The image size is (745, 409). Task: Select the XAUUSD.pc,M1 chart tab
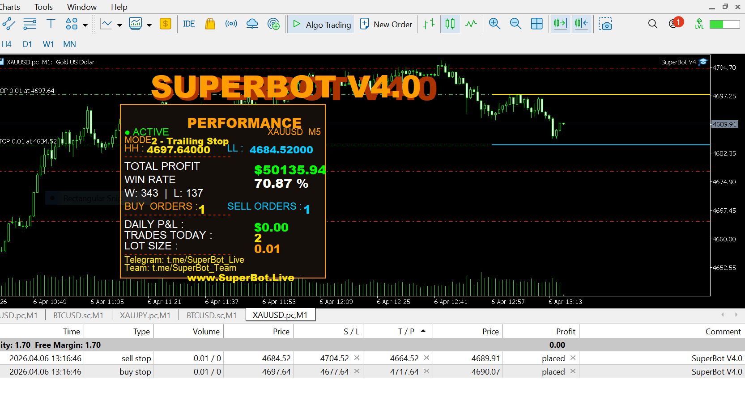(x=280, y=315)
